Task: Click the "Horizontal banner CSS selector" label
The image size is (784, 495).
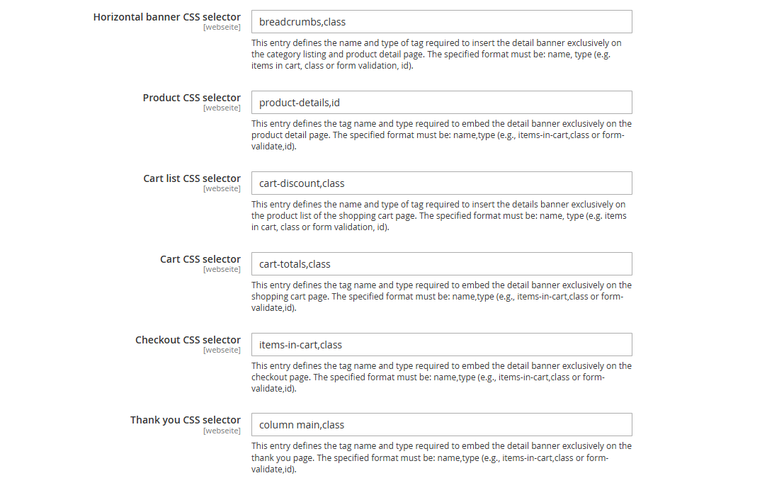Action: [x=167, y=17]
